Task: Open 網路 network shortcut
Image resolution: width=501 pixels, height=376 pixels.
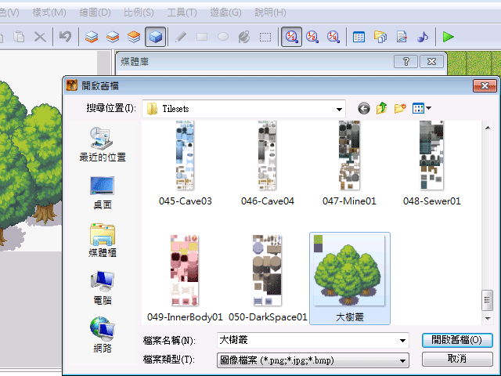Action: 103,335
